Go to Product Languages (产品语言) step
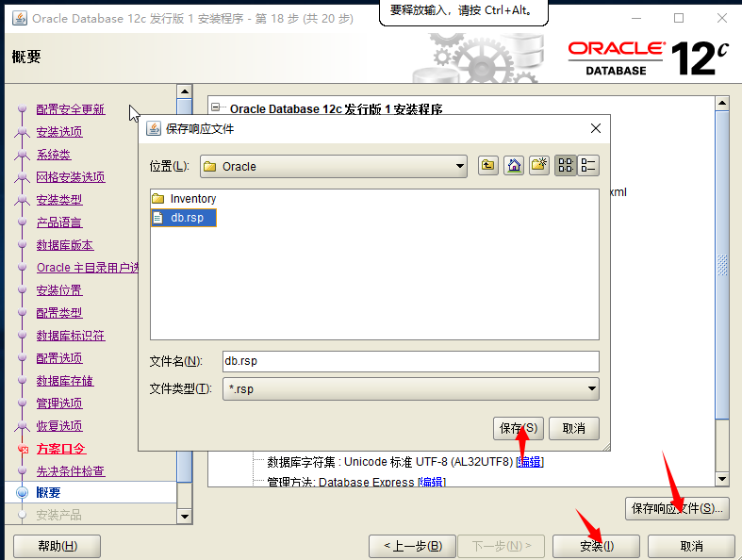Viewport: 742px width, 560px height. (x=59, y=222)
